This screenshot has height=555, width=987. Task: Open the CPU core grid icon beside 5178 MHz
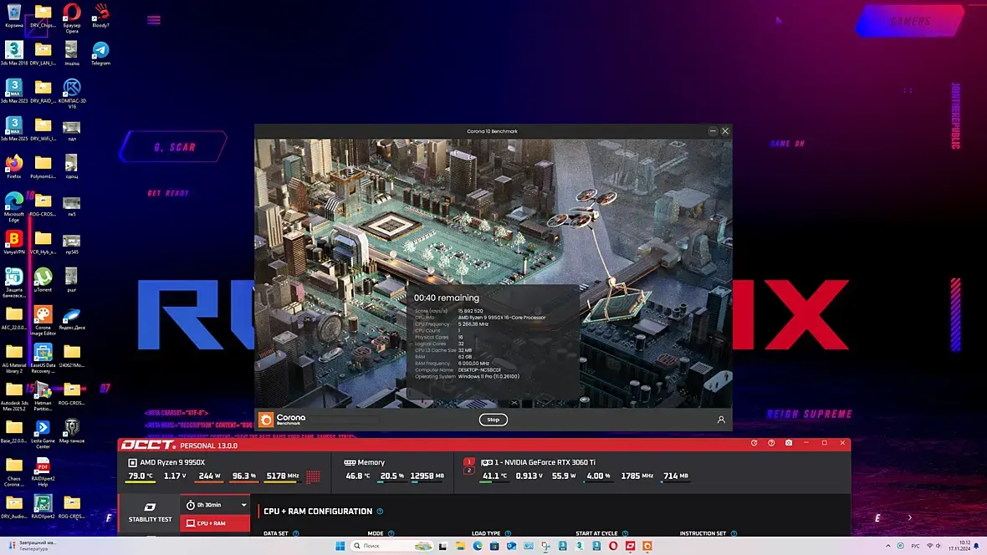coord(313,476)
